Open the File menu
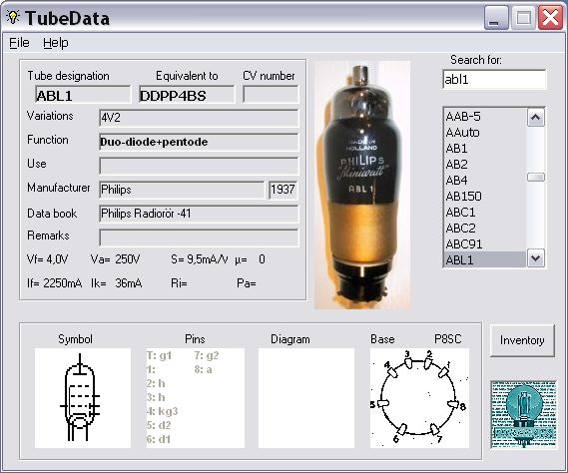 (x=19, y=43)
